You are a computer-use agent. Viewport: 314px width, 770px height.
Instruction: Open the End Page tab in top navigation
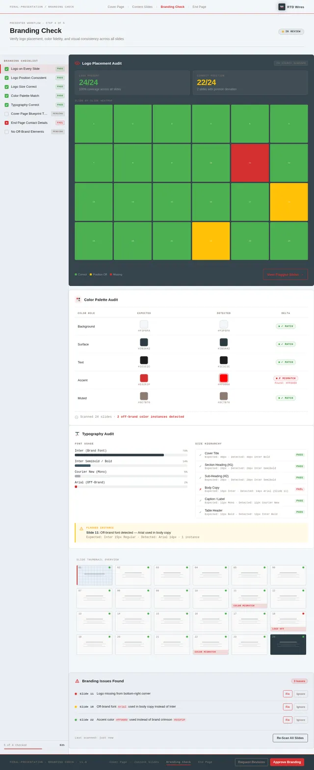(199, 7)
